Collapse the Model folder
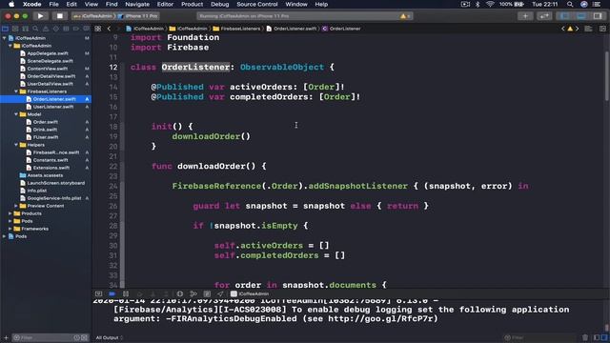The height and width of the screenshot is (343, 610). point(16,114)
